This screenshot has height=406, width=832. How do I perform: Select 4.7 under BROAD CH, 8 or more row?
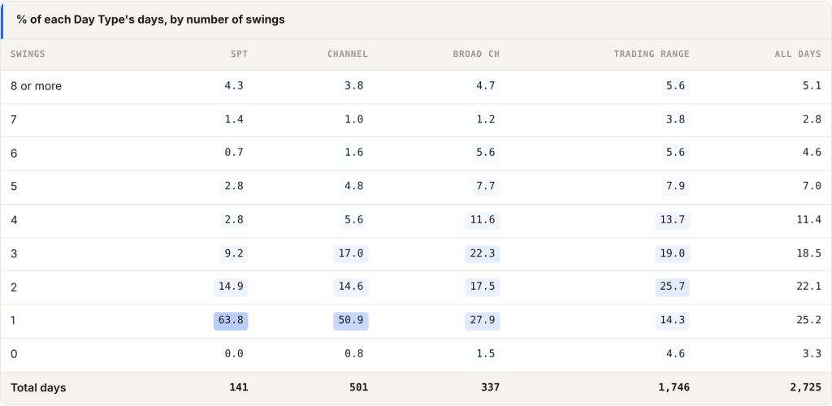pyautogui.click(x=486, y=86)
